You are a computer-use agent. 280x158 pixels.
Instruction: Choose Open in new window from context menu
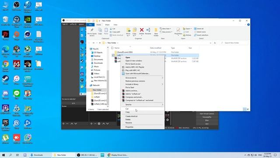click(143, 61)
